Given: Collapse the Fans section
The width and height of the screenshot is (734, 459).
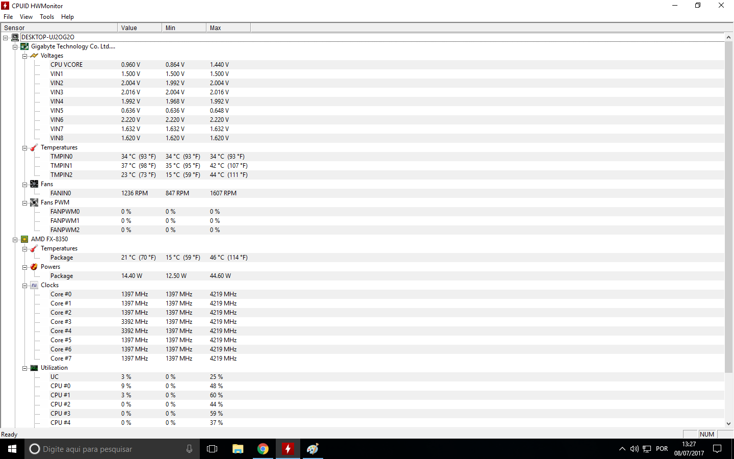Looking at the screenshot, I should 25,185.
